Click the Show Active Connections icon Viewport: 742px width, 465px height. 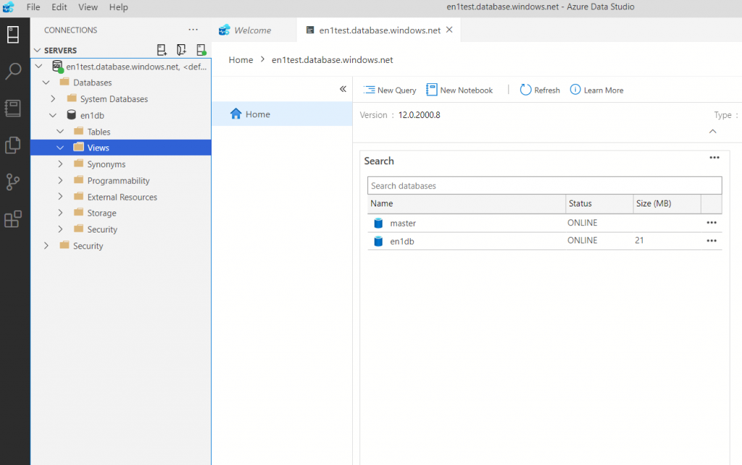[x=201, y=50]
